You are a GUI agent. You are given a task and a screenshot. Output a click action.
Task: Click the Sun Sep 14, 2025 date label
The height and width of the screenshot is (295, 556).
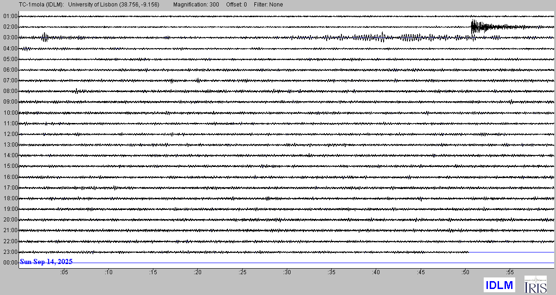click(x=46, y=262)
